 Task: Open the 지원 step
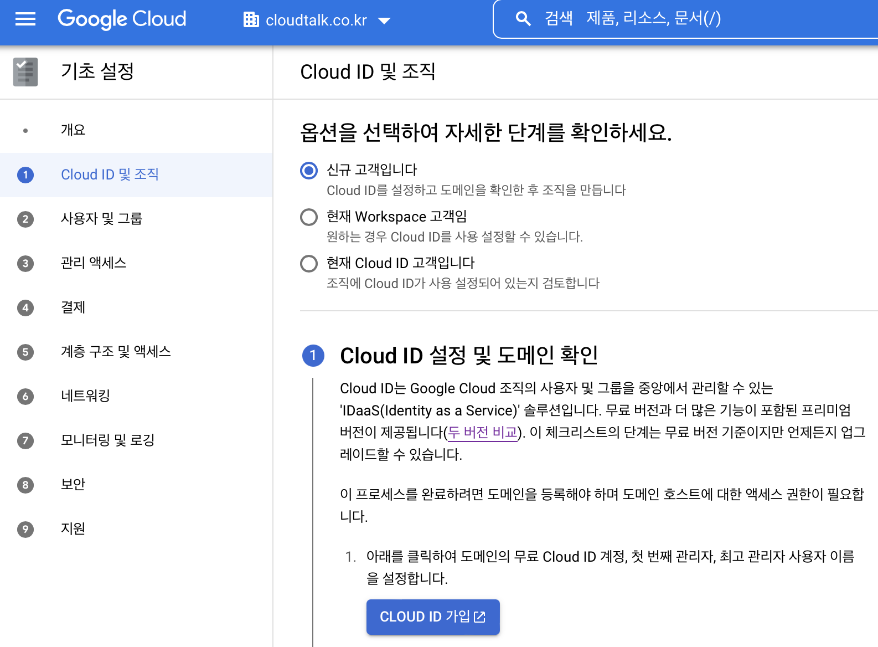pyautogui.click(x=136, y=529)
